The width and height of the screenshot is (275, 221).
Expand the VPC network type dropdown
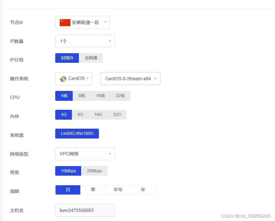click(110, 154)
